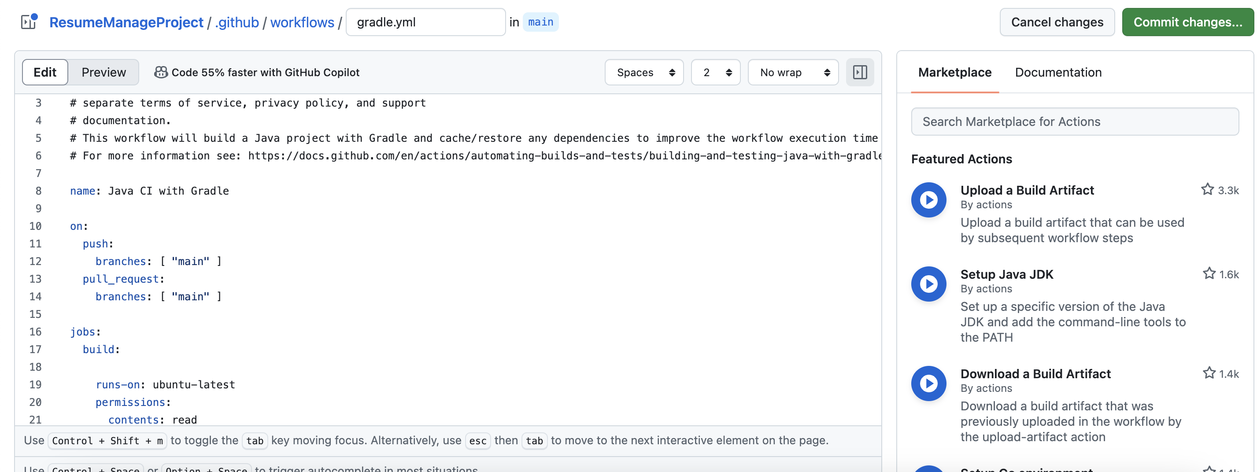Click the Commit changes button
Screen dimensions: 1257x472
[x=1187, y=22]
